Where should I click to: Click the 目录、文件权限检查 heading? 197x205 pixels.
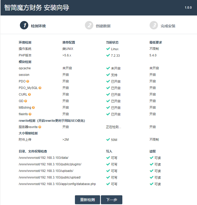pos(33,151)
